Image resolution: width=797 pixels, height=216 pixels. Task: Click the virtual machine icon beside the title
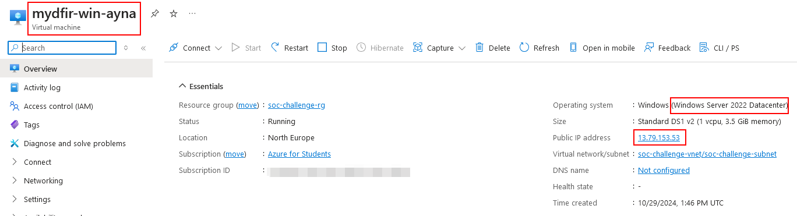17,17
